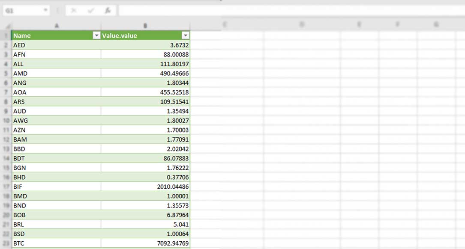This screenshot has height=249, width=465.
Task: Open the Value.value column filter dropdown
Action: coord(186,36)
